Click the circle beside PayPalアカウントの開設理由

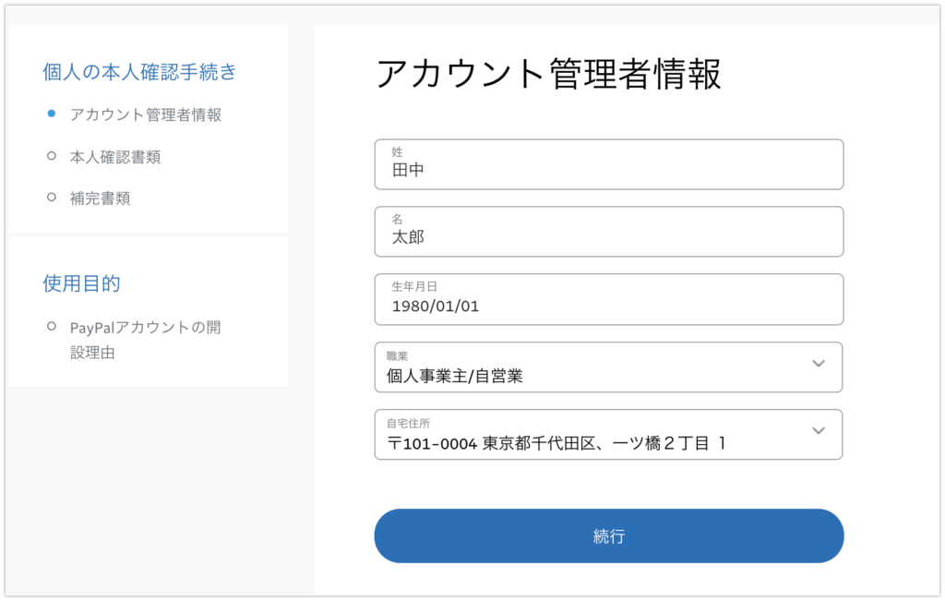52,326
